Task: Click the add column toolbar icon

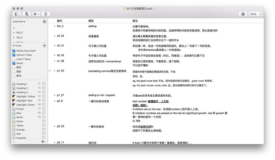Action: [x=46, y=14]
